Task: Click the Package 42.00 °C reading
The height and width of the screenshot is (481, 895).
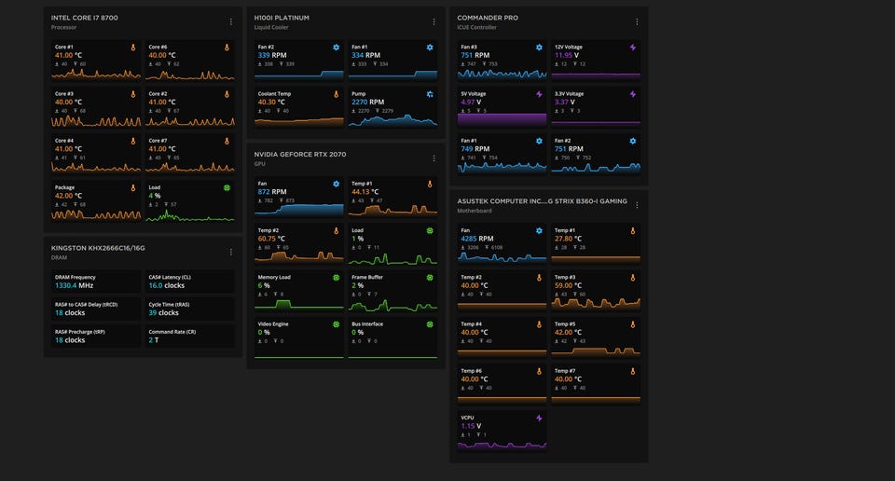Action: click(x=68, y=196)
